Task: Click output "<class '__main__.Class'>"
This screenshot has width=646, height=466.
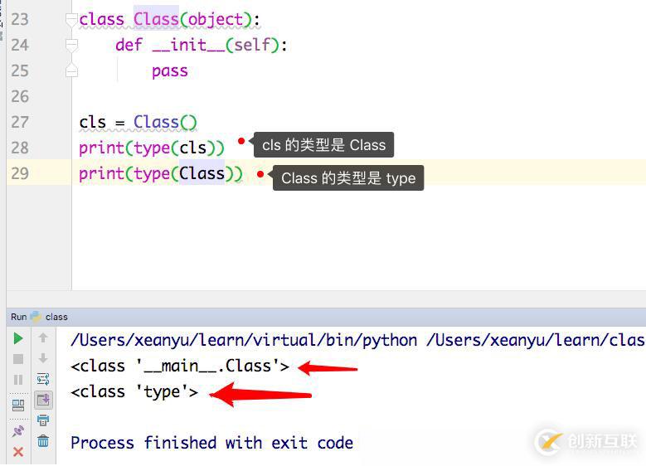Action: [180, 366]
